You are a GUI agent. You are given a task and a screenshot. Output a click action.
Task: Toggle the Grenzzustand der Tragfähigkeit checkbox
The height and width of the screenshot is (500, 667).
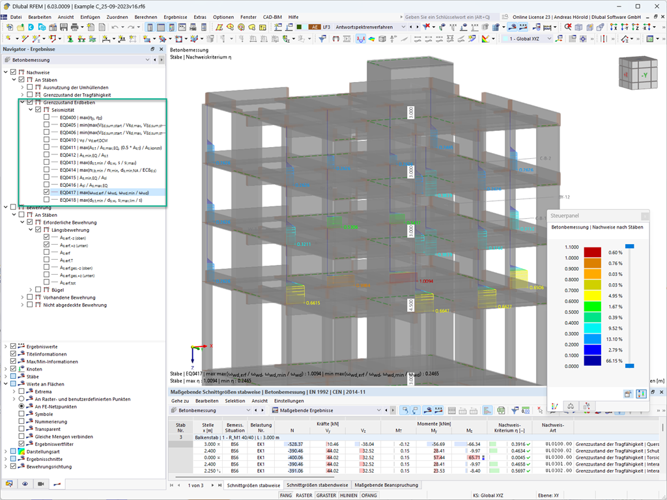point(30,94)
